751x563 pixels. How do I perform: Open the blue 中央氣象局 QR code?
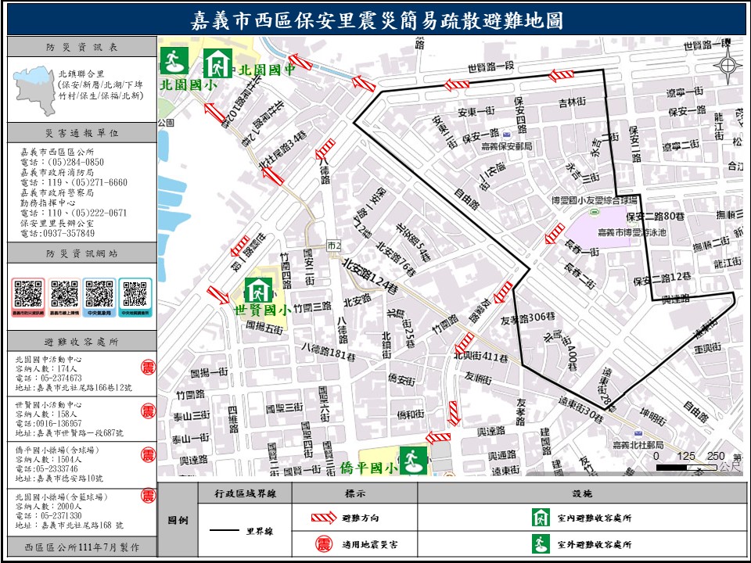coord(99,296)
